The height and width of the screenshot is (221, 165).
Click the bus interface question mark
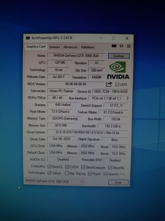pyautogui.click(x=127, y=99)
